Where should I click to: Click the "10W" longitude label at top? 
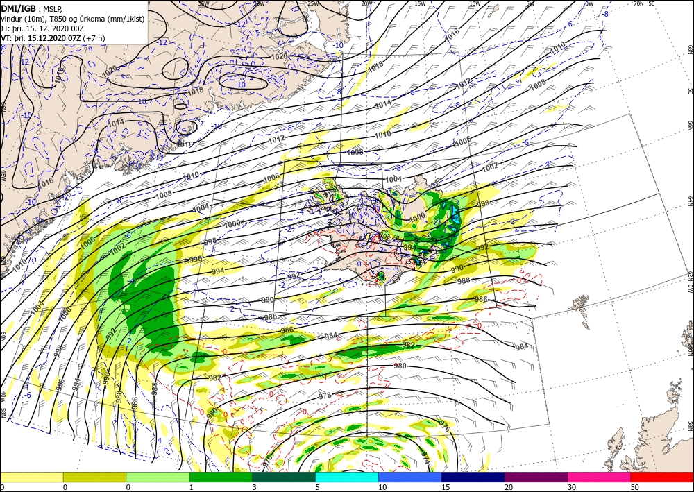click(475, 3)
